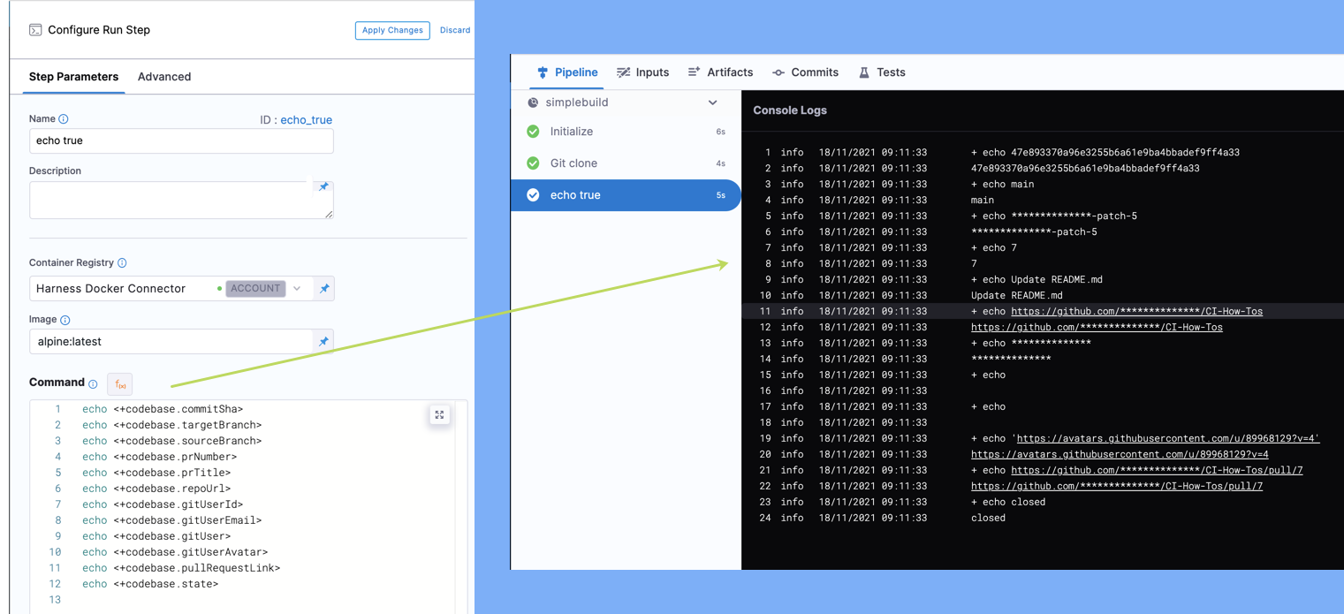The height and width of the screenshot is (614, 1344).
Task: Open the Inputs tab
Action: (x=642, y=72)
